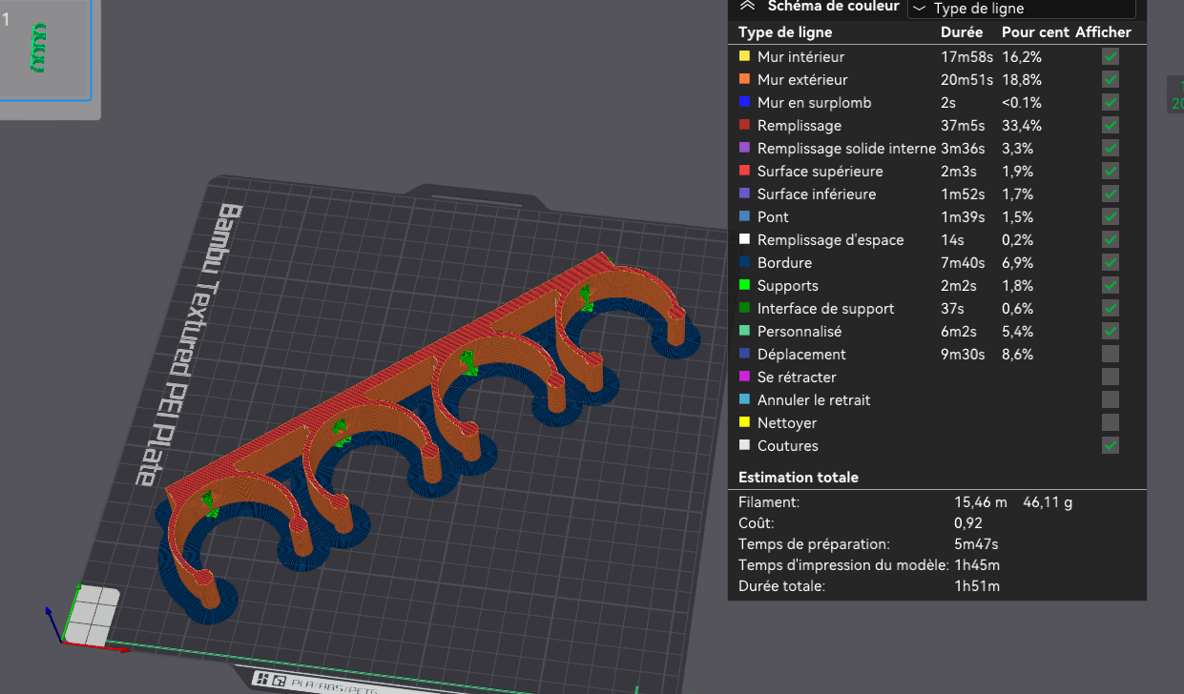Uncheck Coutures display checkbox

(x=1110, y=446)
